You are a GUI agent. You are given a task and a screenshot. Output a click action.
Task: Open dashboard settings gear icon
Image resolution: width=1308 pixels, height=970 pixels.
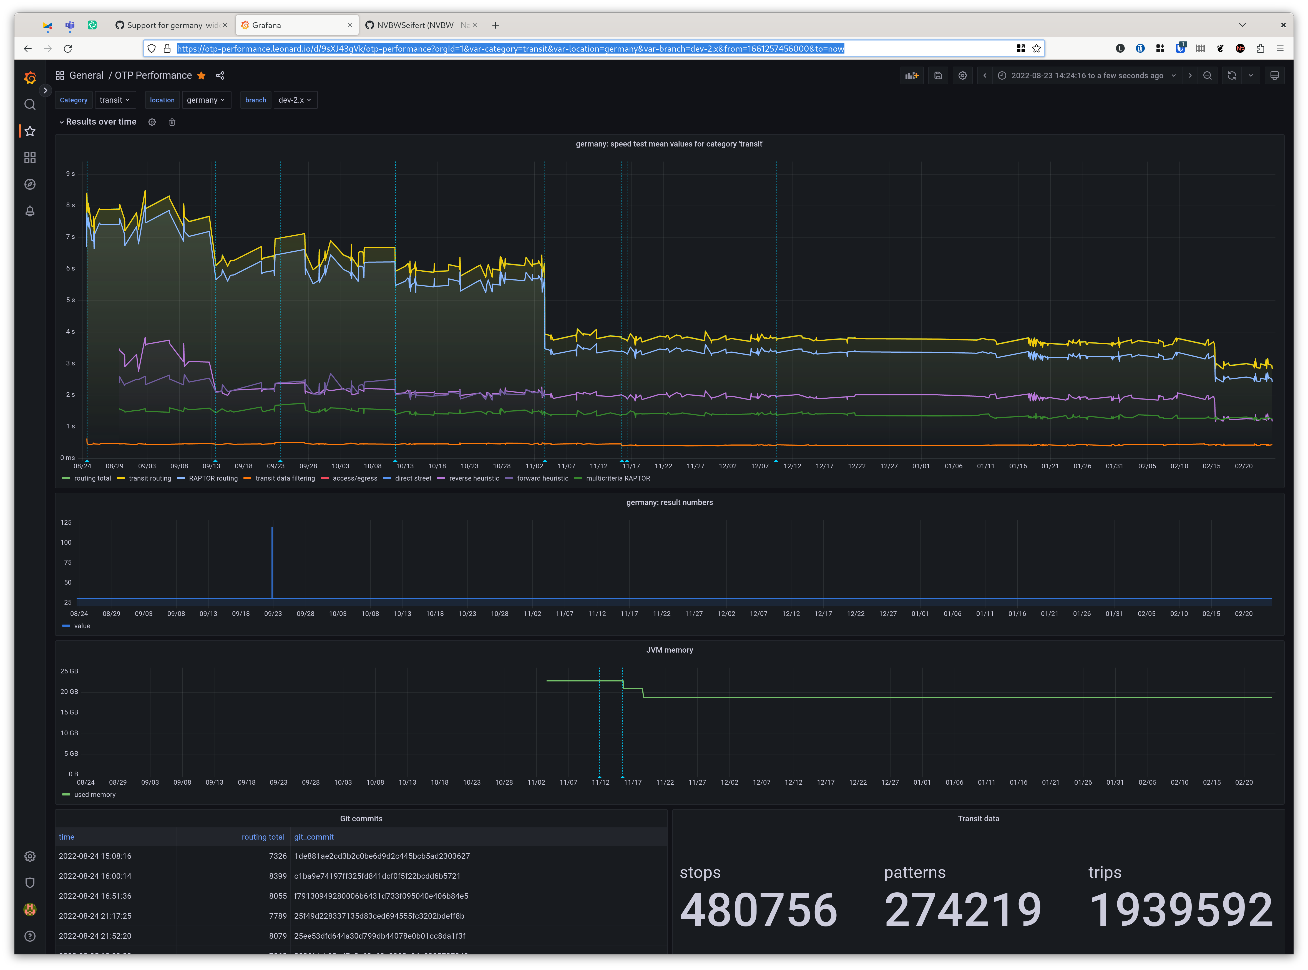(x=962, y=75)
